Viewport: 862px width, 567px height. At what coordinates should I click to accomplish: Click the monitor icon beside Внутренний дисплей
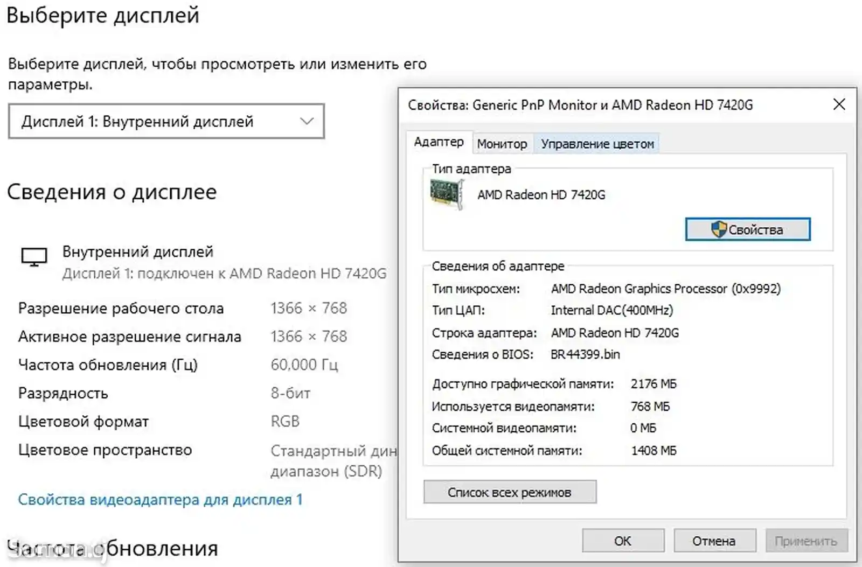34,257
